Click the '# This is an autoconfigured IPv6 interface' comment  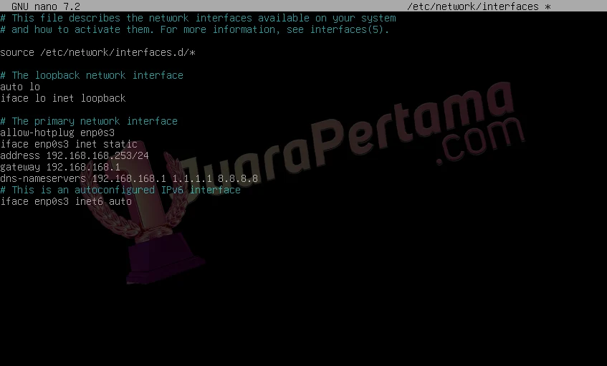pos(120,190)
